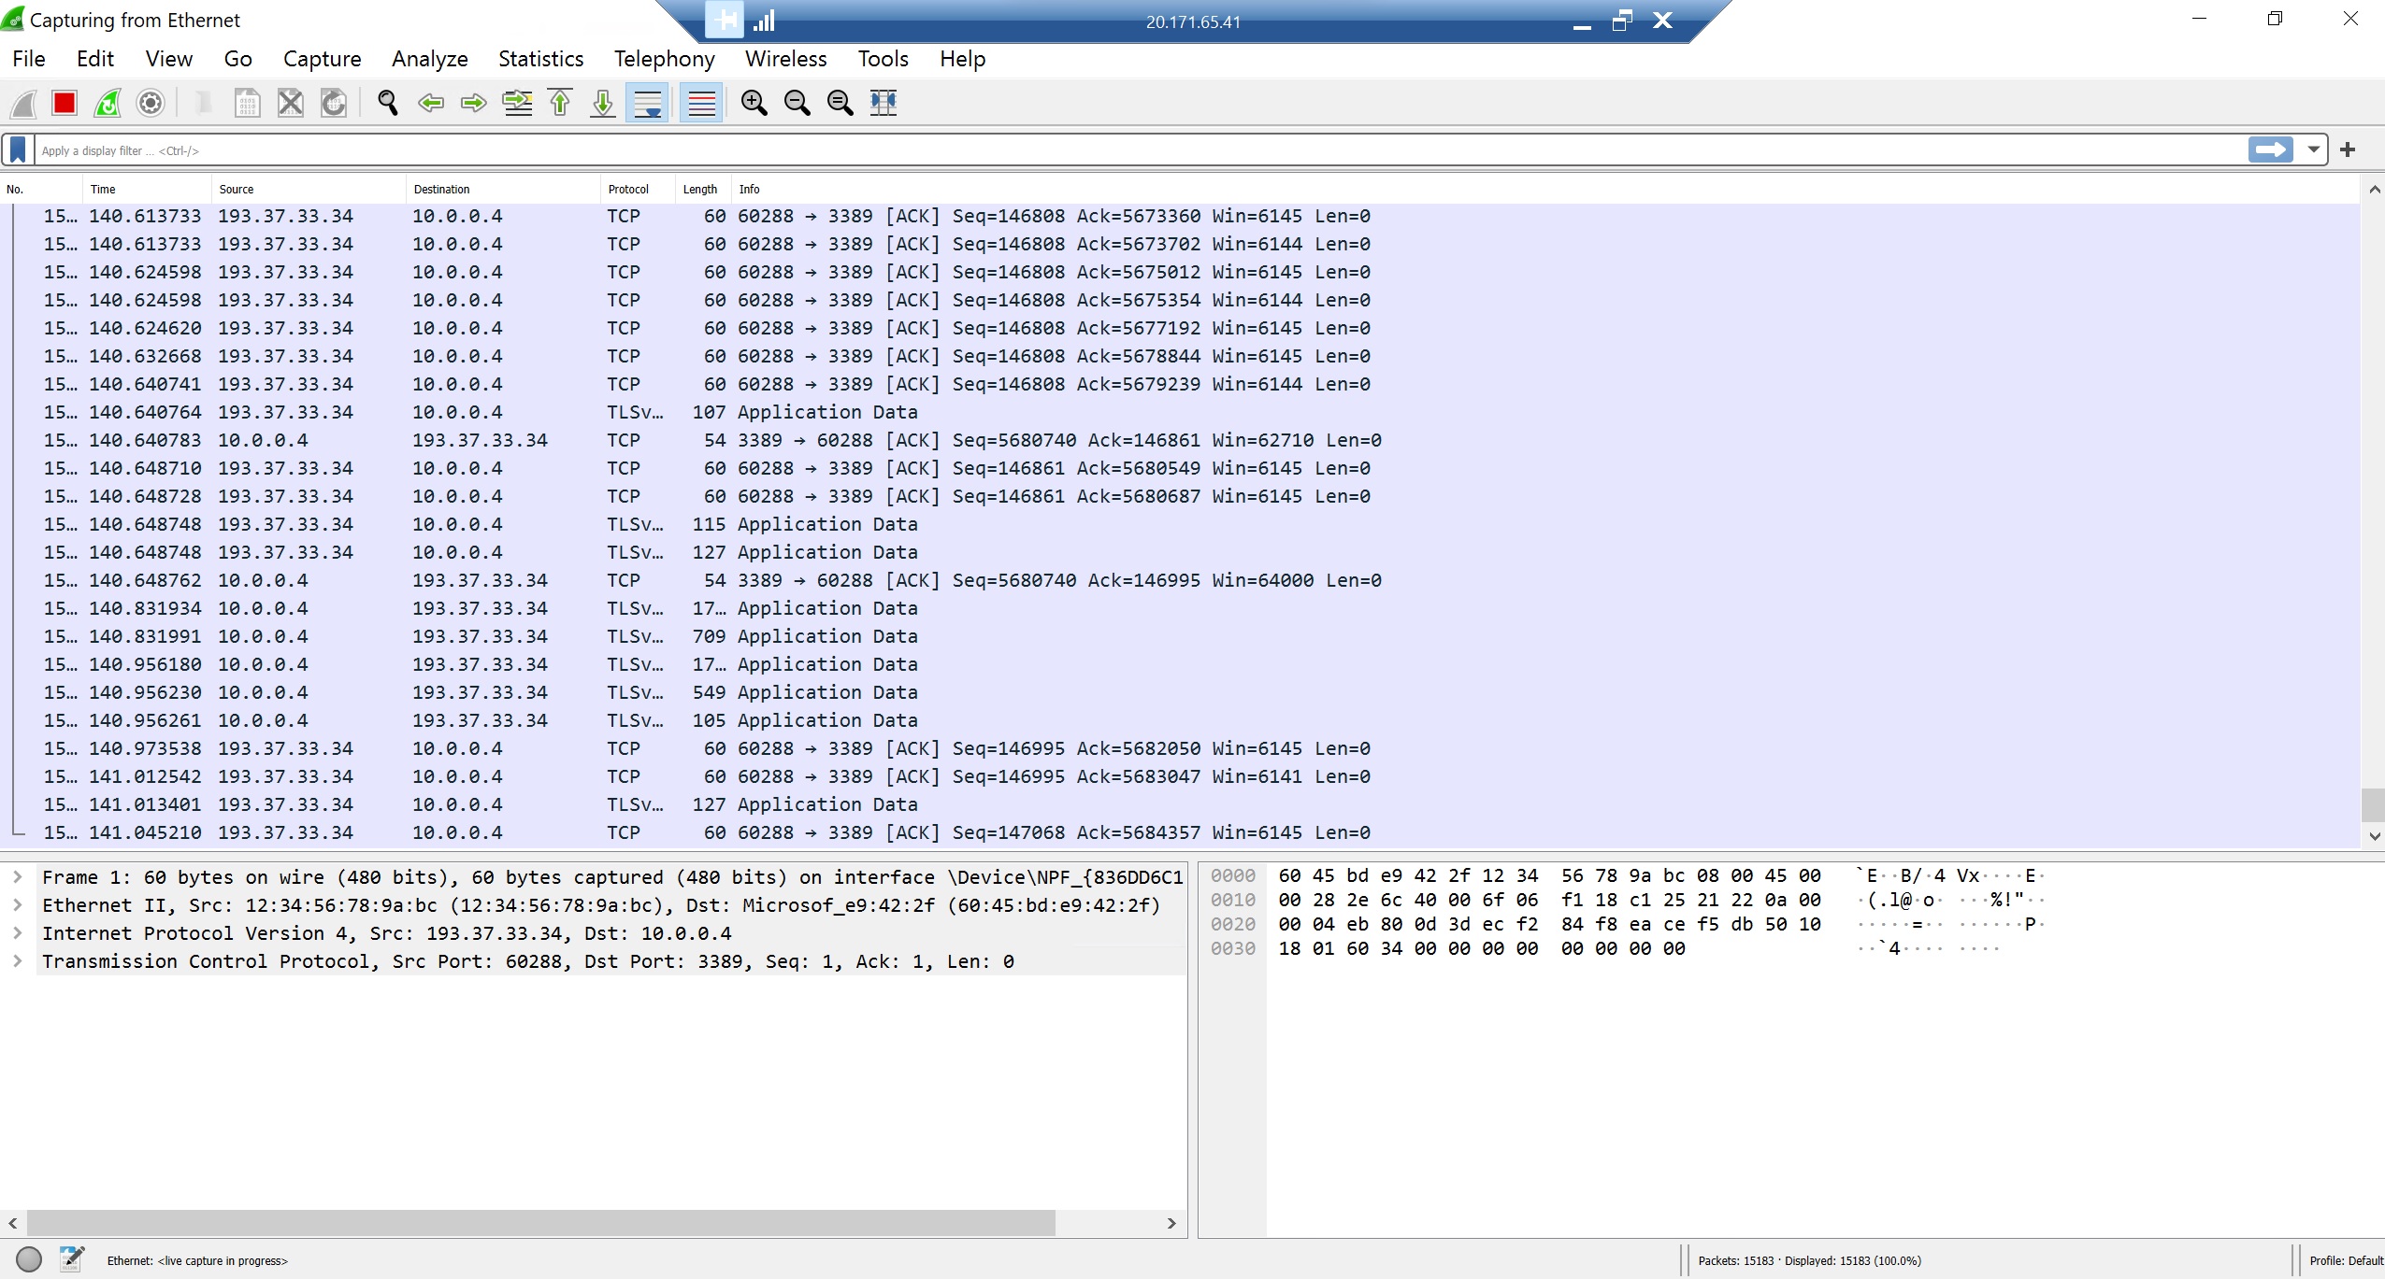Expand the Ethernet II details row

(x=18, y=905)
